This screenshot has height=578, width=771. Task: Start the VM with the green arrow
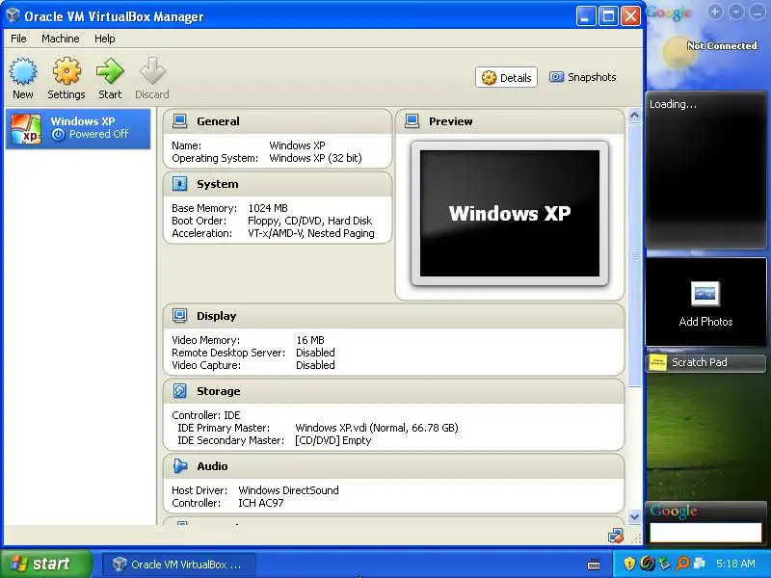click(x=110, y=70)
